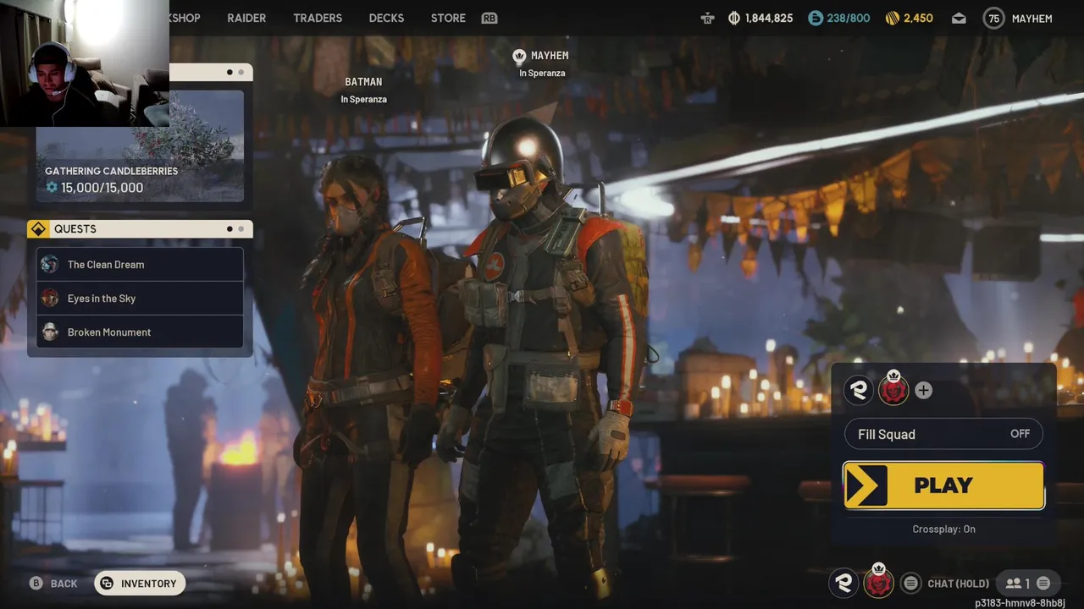The width and height of the screenshot is (1084, 609).
Task: Click the Crossplay: On text
Action: coord(943,529)
